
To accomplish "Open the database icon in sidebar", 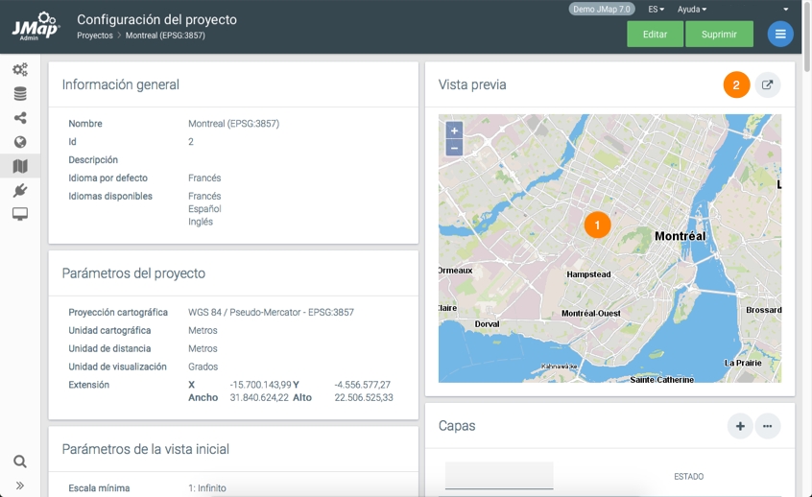I will click(20, 94).
